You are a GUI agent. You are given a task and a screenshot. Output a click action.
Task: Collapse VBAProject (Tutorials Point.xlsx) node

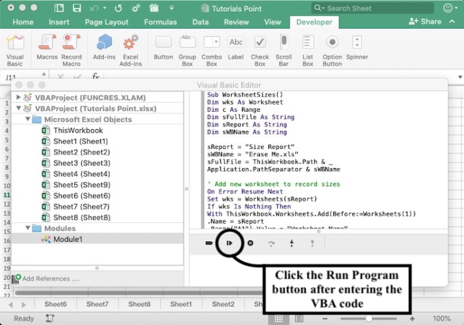(x=19, y=108)
